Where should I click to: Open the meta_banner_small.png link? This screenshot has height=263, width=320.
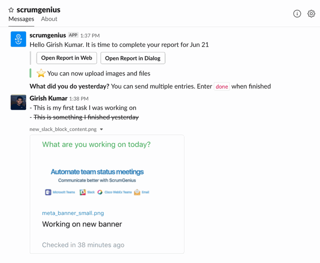73,213
